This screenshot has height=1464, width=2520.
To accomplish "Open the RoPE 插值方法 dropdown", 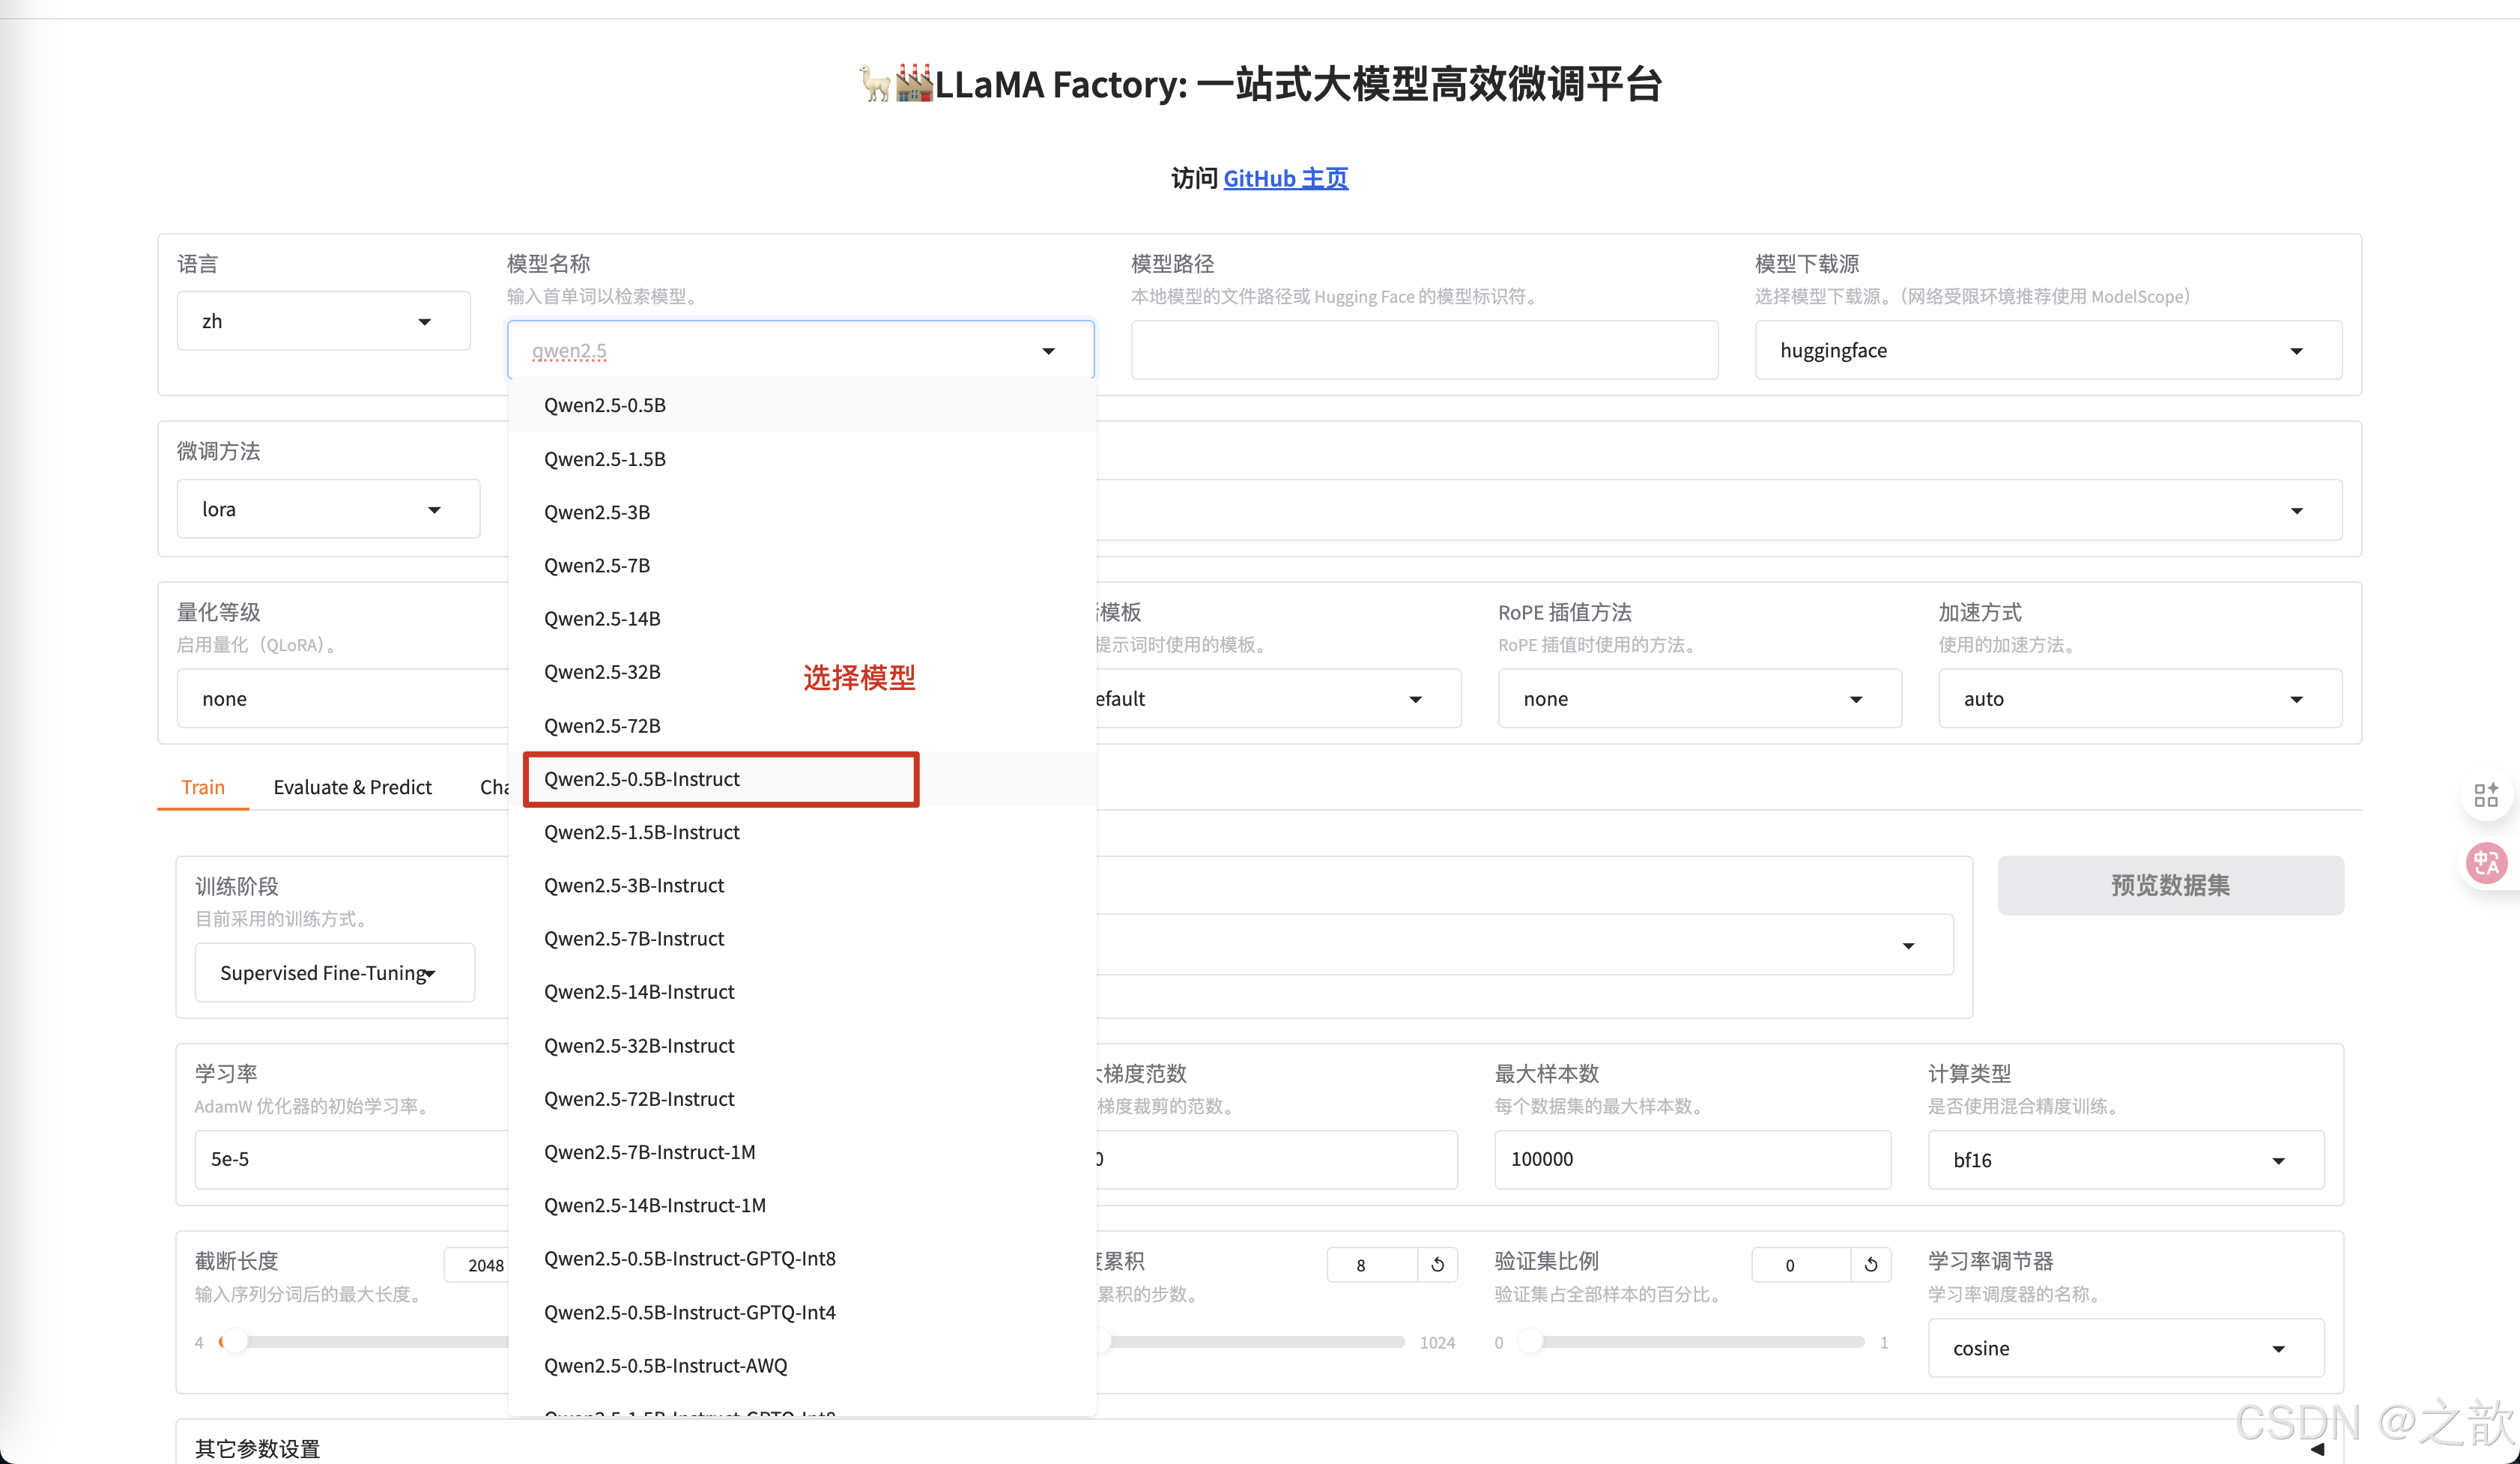I will (x=1699, y=698).
